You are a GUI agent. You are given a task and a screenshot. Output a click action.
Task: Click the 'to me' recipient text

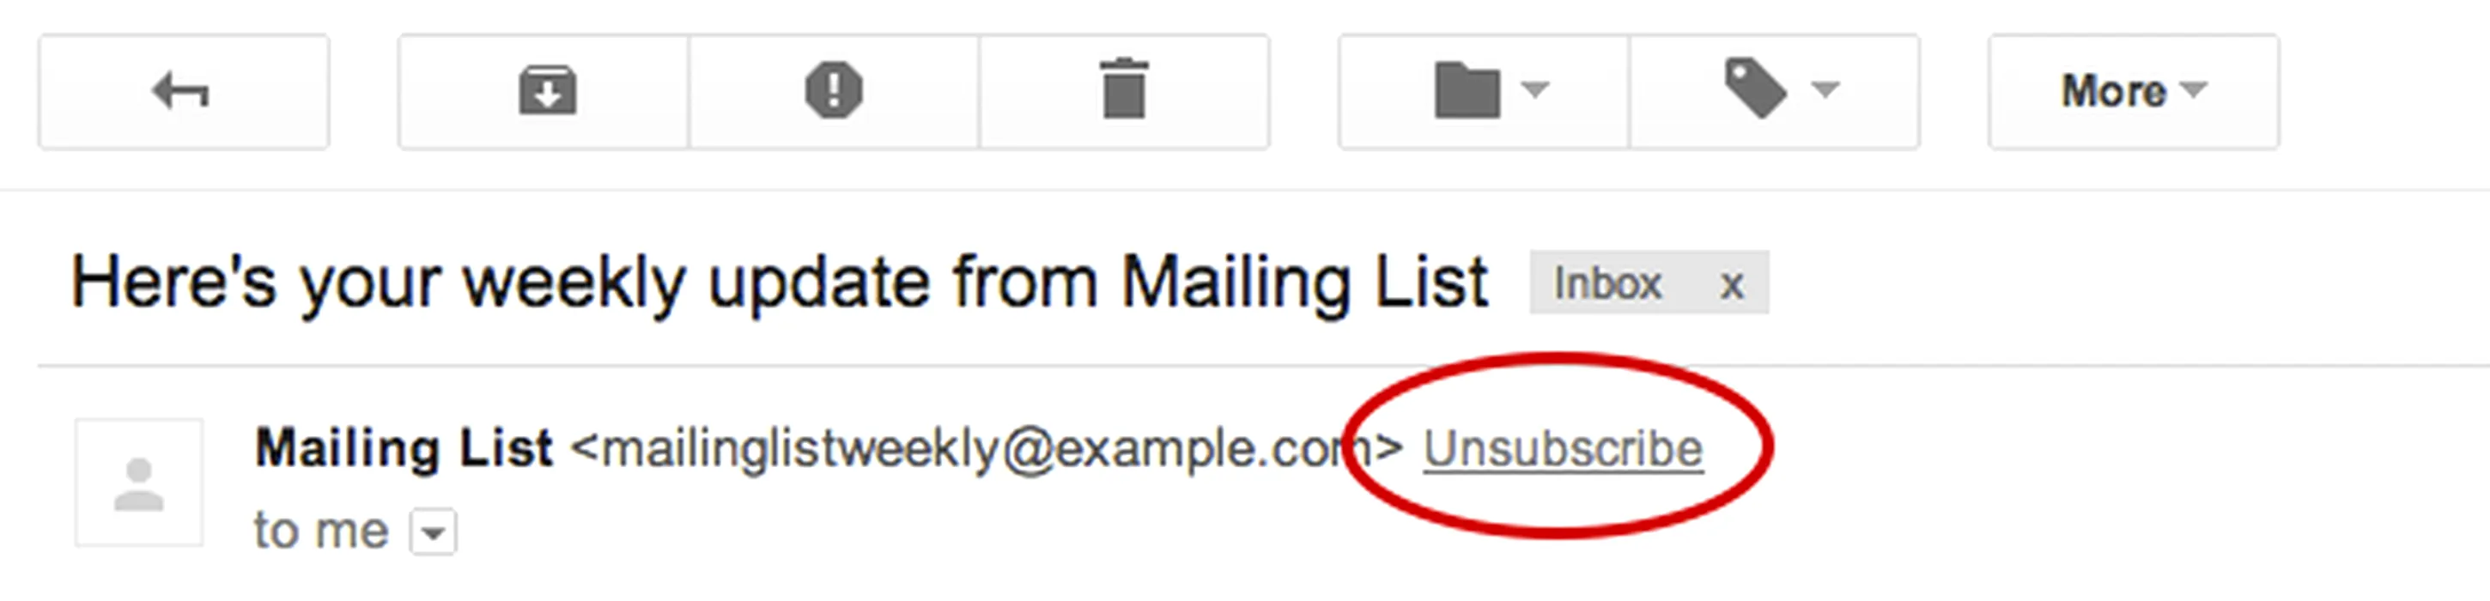point(321,531)
